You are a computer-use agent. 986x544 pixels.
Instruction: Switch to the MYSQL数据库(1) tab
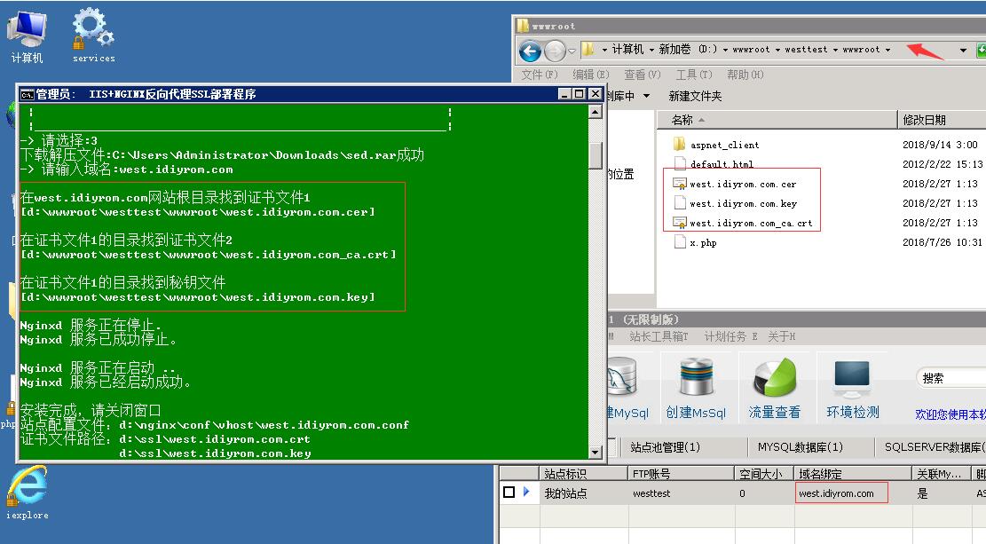pyautogui.click(x=800, y=447)
